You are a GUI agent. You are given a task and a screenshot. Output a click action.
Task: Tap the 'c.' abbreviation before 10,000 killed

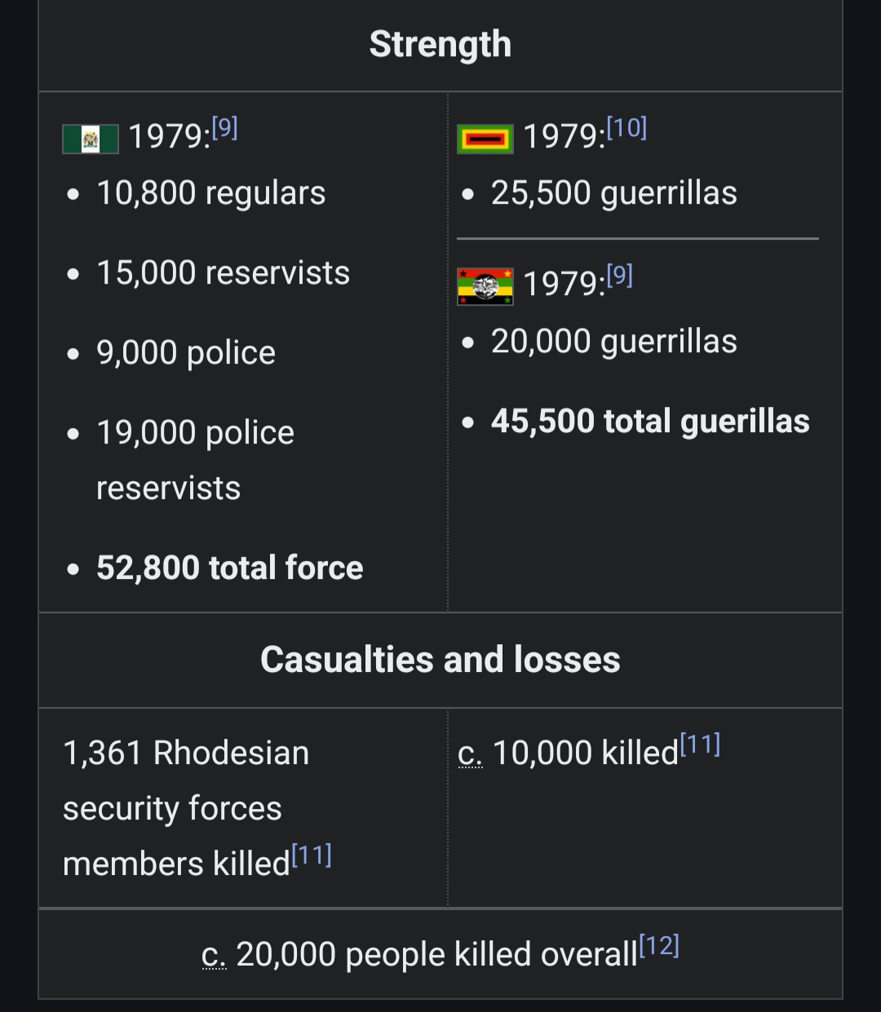point(470,753)
